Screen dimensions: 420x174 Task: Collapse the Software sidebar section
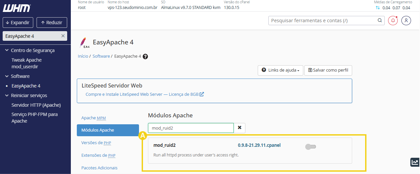[x=7, y=76]
